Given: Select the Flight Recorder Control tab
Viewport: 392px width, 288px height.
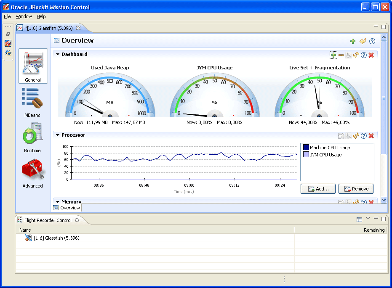Looking at the screenshot, I should point(48,220).
